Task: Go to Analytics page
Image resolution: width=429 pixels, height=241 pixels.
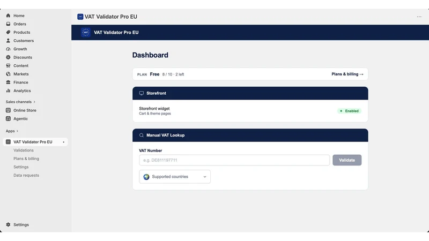Action: 22,91
